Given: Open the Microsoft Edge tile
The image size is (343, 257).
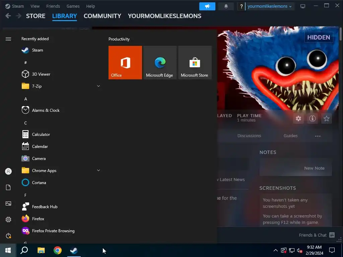Looking at the screenshot, I should [x=160, y=63].
